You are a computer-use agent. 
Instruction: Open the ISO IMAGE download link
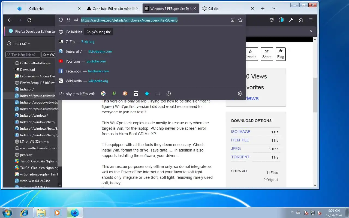coord(240,132)
